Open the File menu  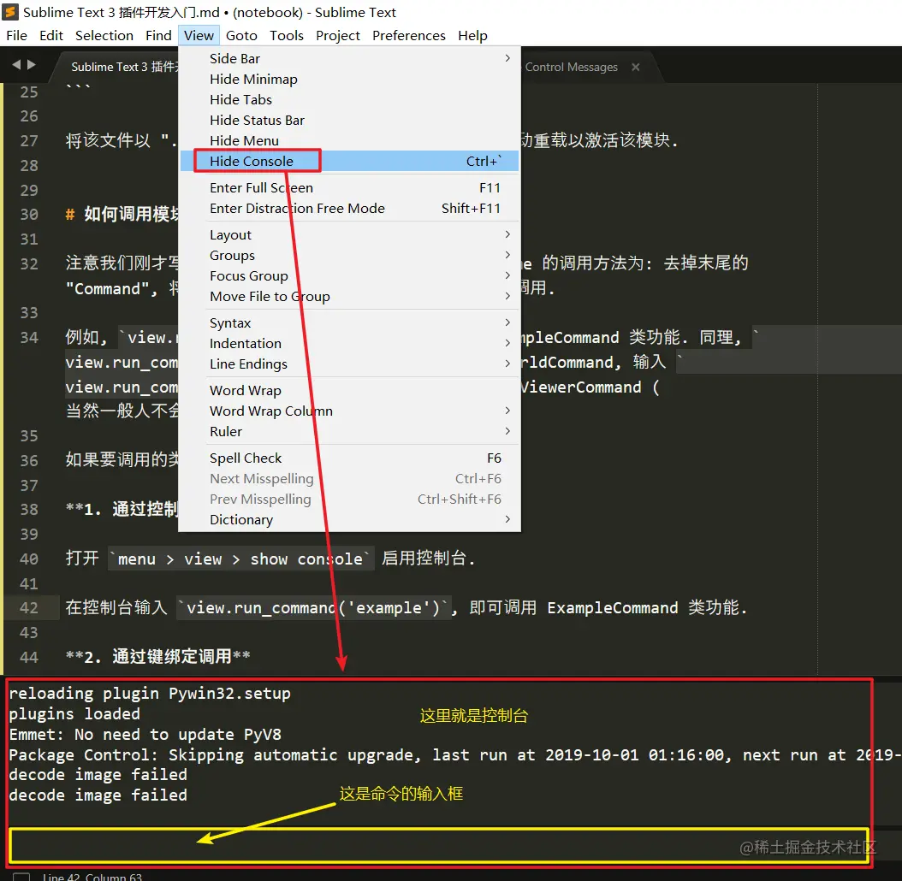[16, 36]
